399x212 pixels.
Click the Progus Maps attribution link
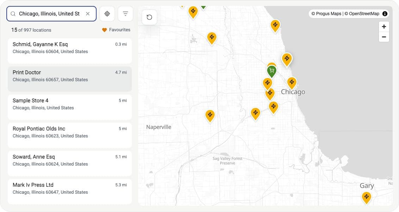pyautogui.click(x=326, y=14)
